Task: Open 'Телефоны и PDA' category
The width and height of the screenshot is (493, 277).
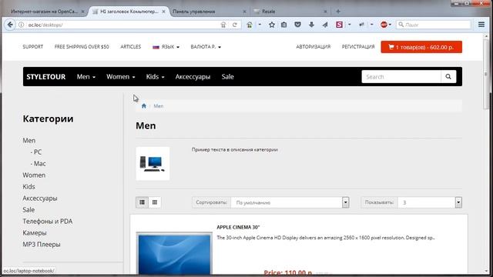Action: click(x=48, y=221)
